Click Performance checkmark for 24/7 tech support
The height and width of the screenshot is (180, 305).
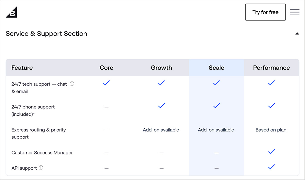click(271, 83)
